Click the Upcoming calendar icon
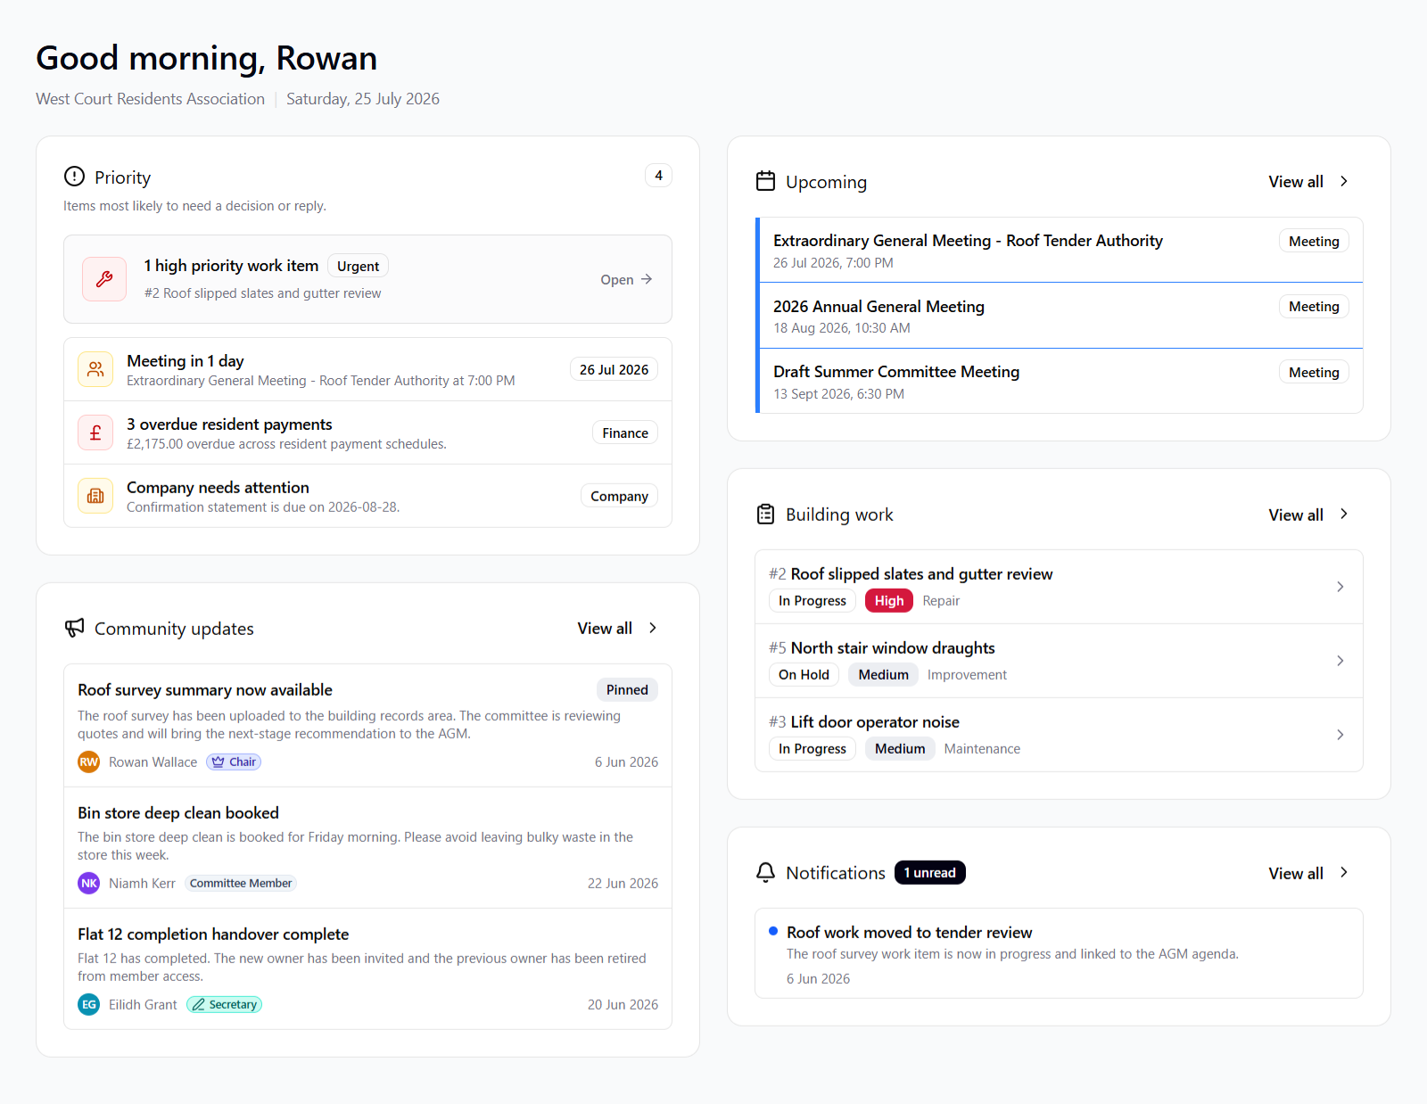The image size is (1427, 1104). (x=765, y=181)
